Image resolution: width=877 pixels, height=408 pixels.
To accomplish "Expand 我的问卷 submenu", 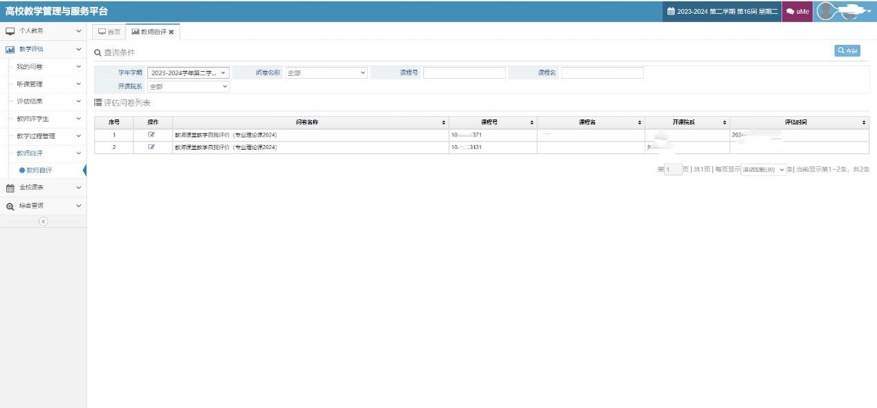I will (x=79, y=66).
